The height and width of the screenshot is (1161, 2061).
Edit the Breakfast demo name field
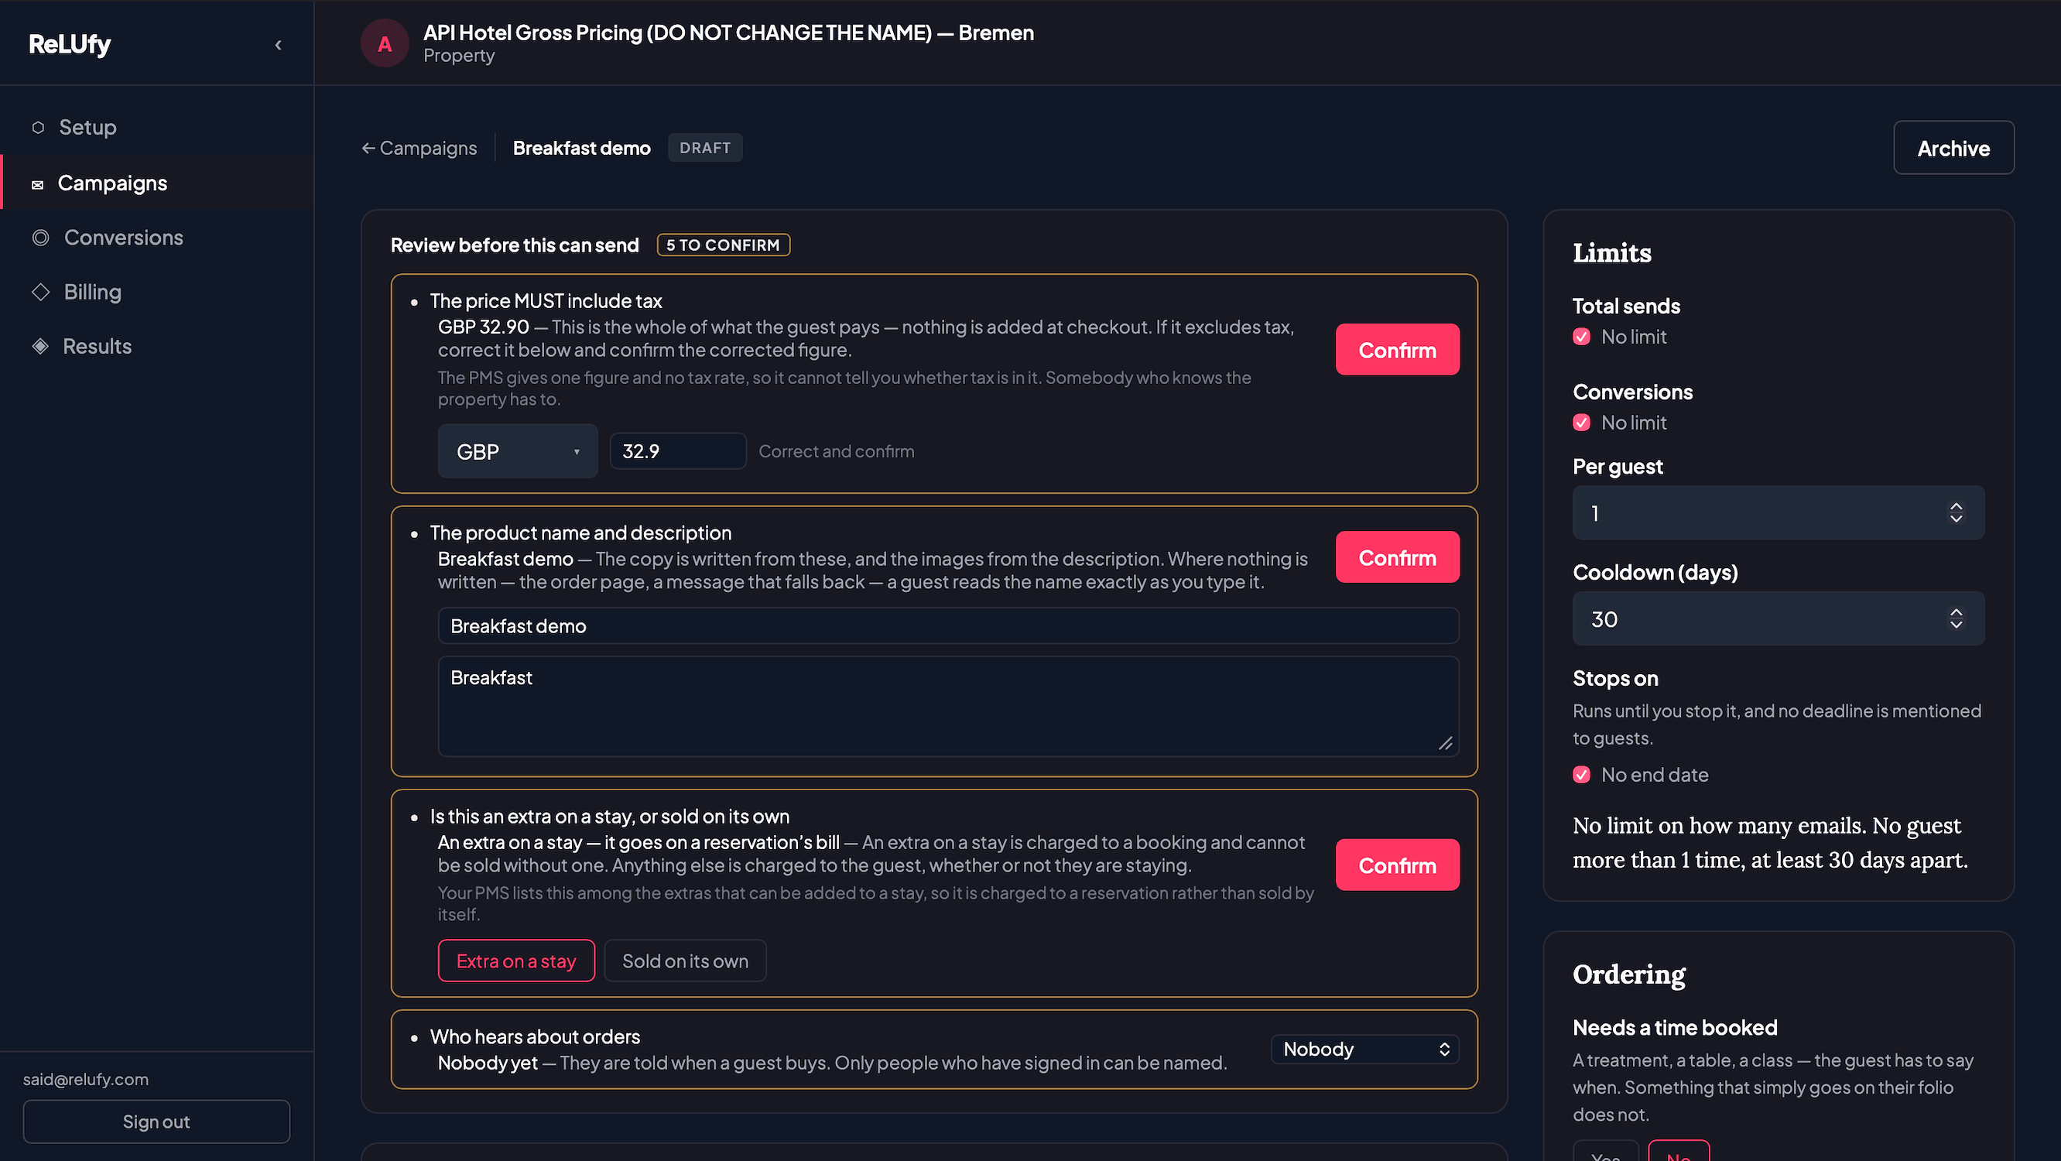tap(948, 625)
